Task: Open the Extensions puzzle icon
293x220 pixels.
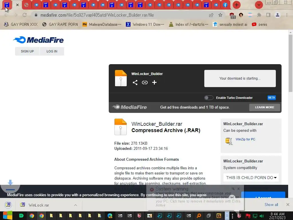Action: (259, 15)
